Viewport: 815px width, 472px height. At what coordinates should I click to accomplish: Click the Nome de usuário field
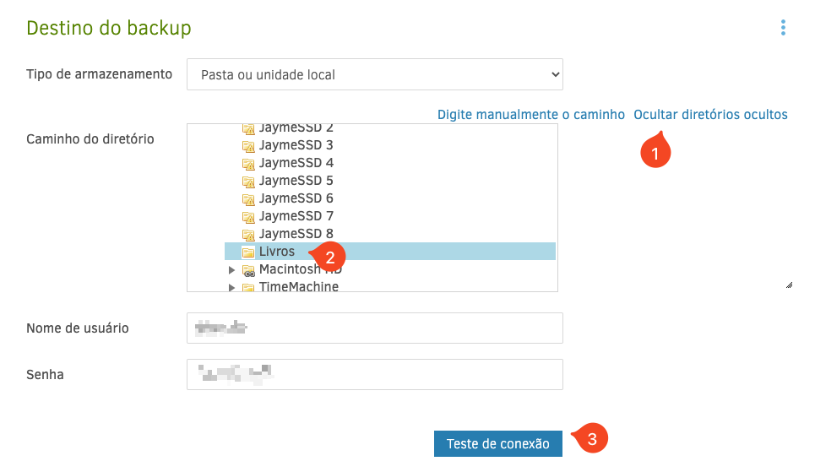374,328
